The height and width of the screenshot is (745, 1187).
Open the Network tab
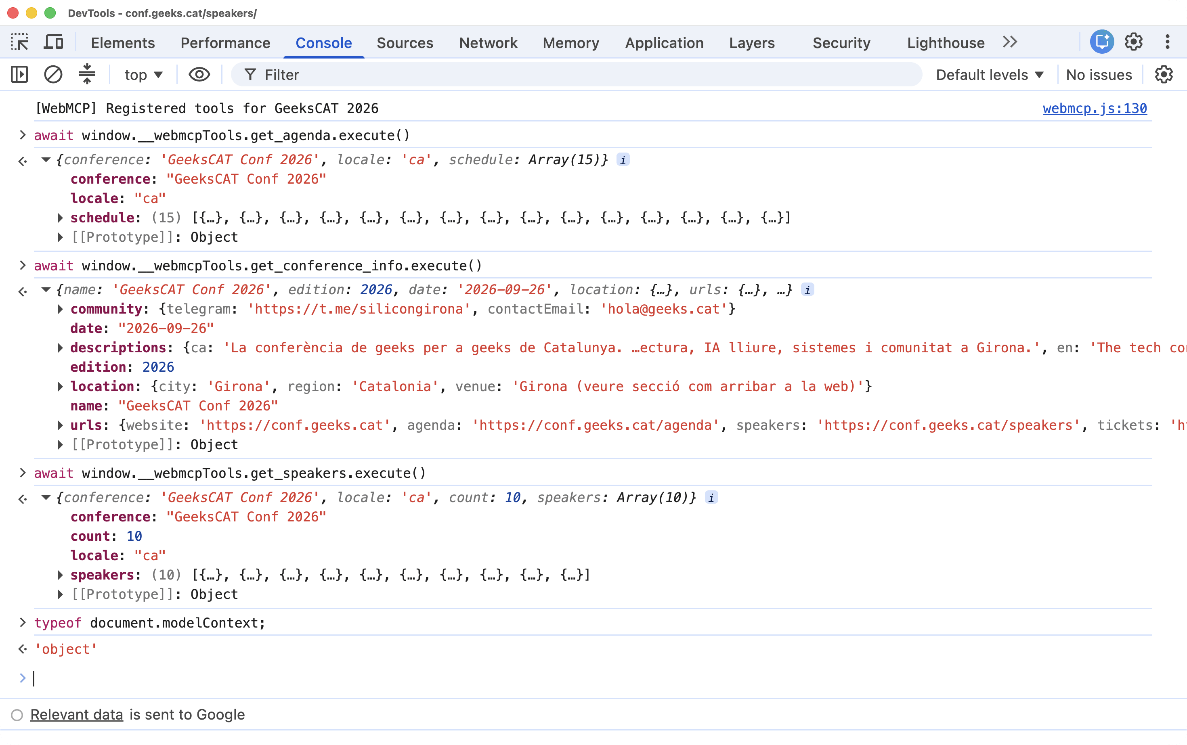point(488,43)
